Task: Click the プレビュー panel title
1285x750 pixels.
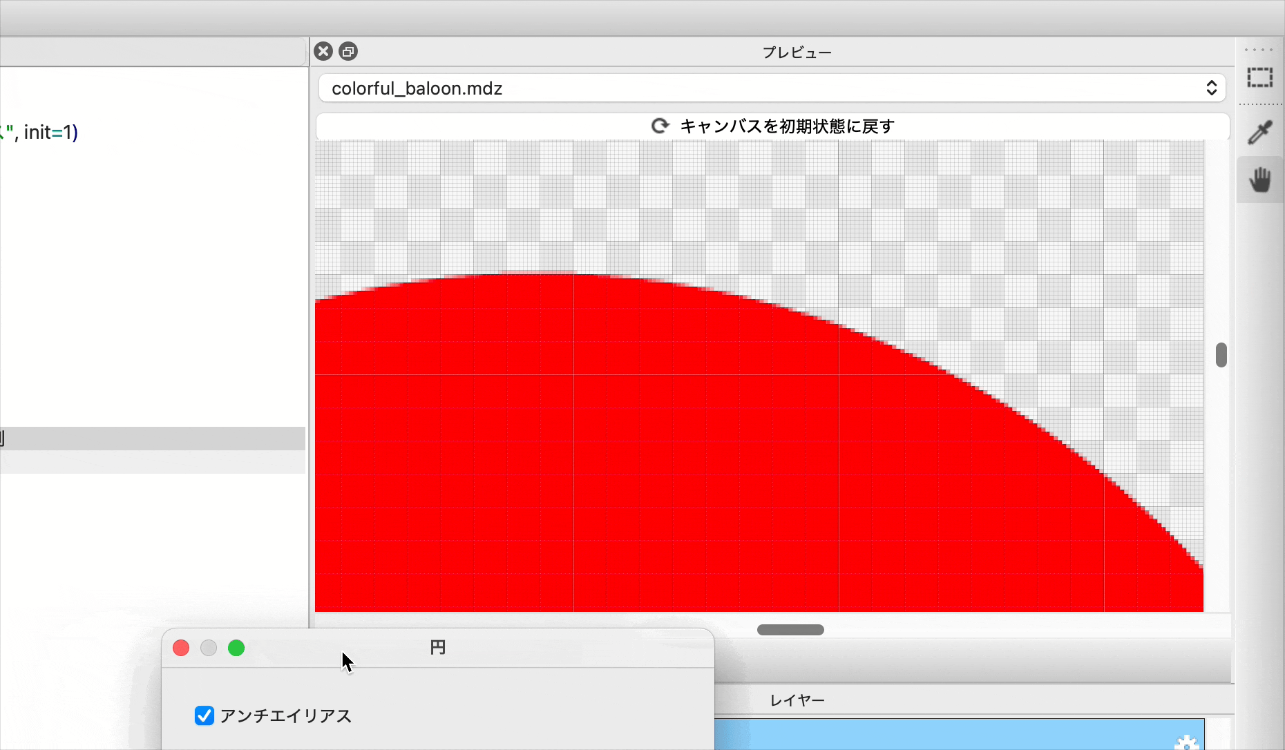Action: click(x=796, y=52)
